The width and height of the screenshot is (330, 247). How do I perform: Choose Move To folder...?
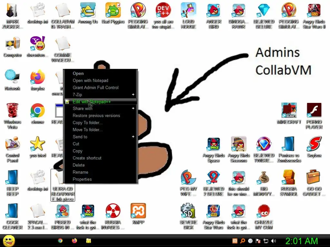tap(101, 130)
